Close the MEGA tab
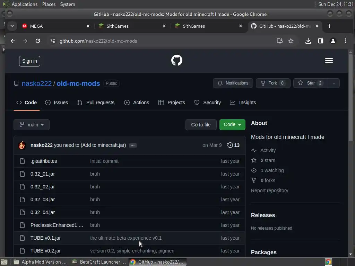Viewport: 355px width, 266px height. 88,26
